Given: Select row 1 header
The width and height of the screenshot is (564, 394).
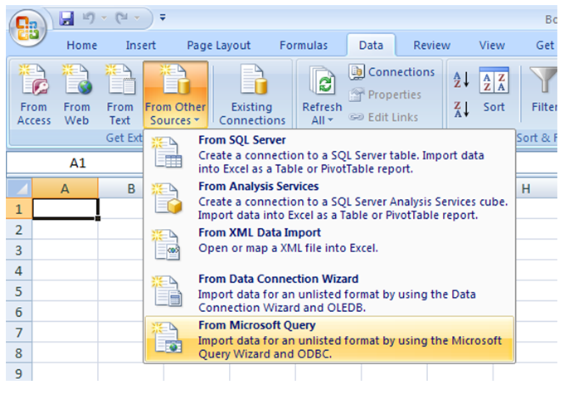Looking at the screenshot, I should (x=19, y=209).
